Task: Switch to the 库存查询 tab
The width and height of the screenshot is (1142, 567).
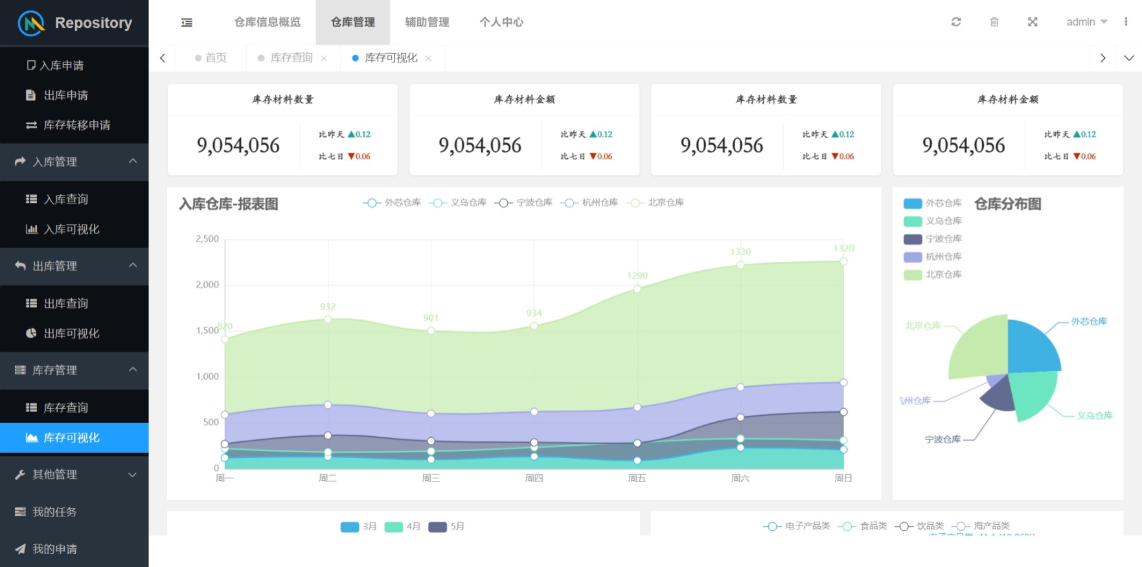Action: coord(291,58)
